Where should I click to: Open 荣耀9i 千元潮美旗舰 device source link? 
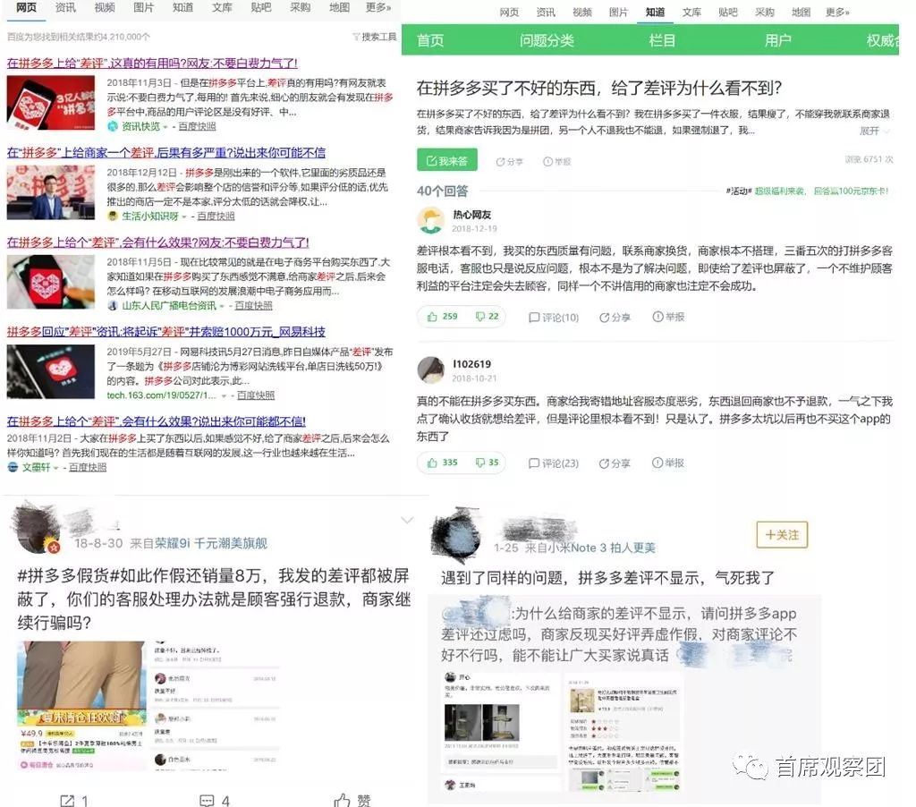click(x=211, y=543)
